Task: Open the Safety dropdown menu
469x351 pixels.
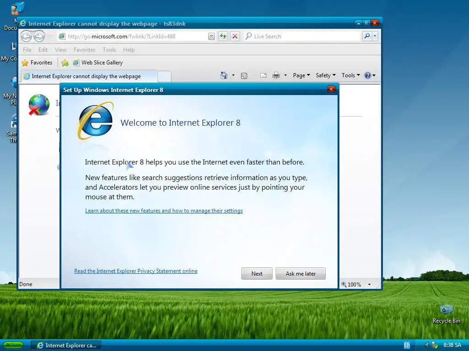Action: coord(326,75)
